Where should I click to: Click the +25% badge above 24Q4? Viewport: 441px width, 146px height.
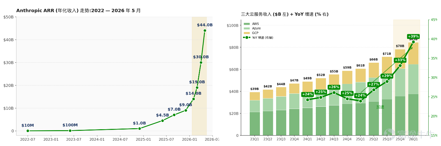347,93
